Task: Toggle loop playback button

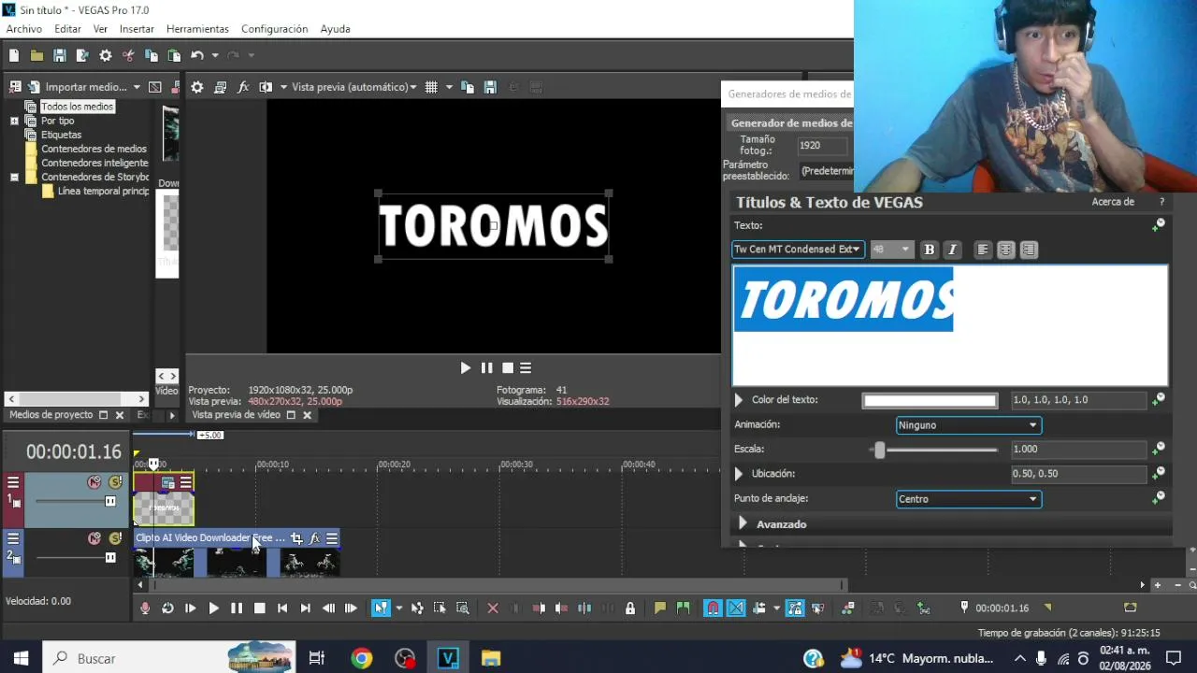Action: coord(167,609)
